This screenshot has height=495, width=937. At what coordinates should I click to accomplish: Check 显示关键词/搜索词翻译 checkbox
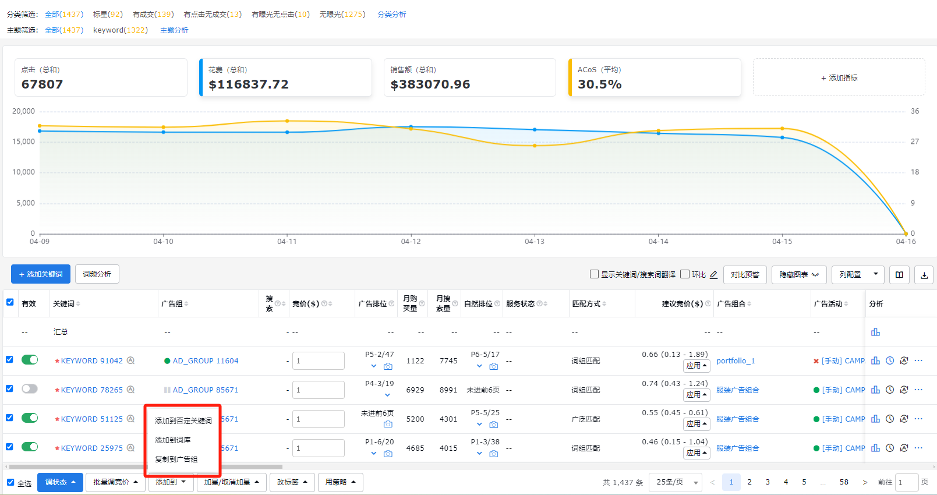[x=594, y=274]
